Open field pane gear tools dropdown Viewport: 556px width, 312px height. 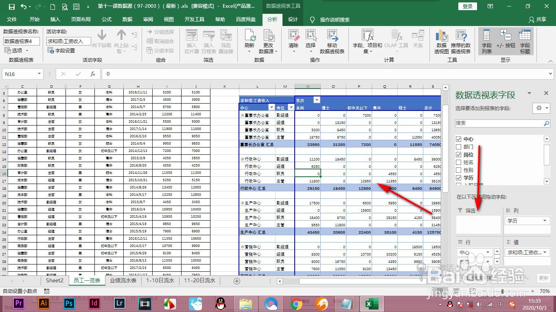[x=541, y=108]
